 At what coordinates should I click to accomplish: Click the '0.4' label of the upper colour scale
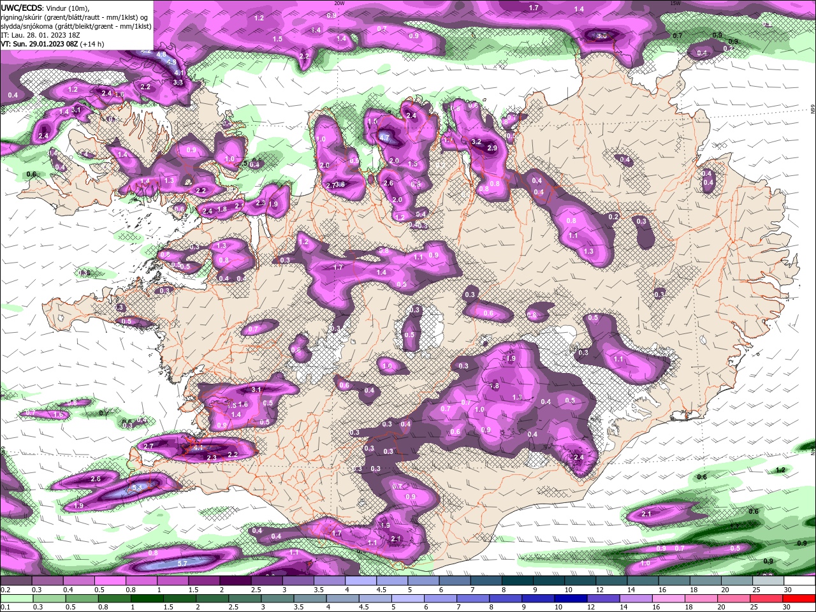[x=68, y=590]
